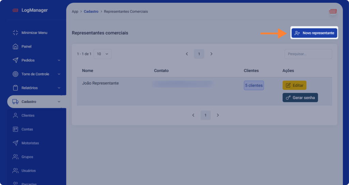The image size is (349, 185).
Task: Click the Contas sidebar icon
Action: (x=15, y=129)
